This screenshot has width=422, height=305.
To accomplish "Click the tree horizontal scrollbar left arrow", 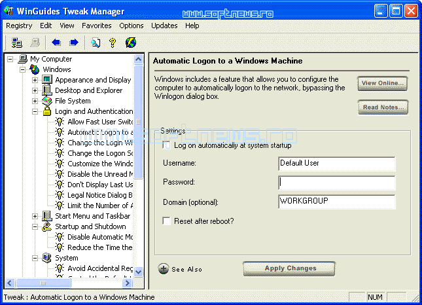I will click(10, 283).
